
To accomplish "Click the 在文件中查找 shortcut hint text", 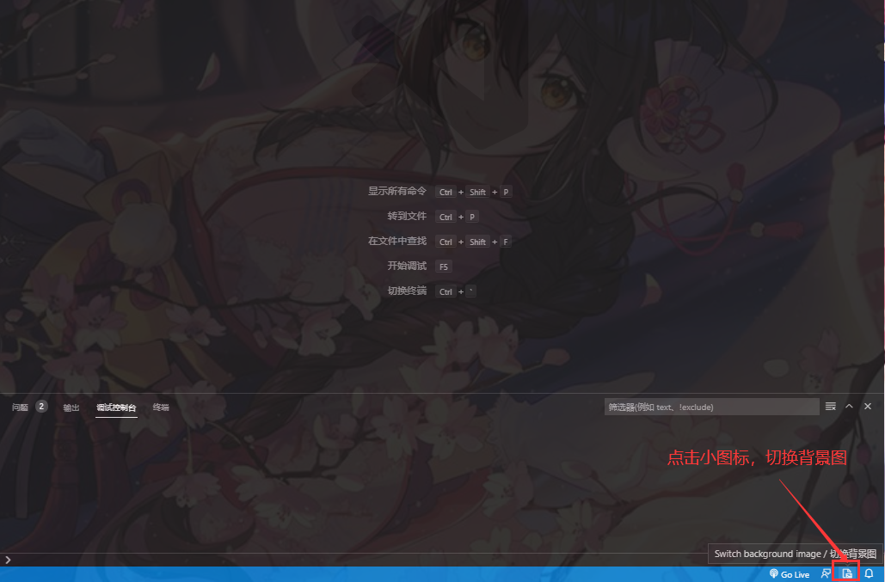I will pos(396,241).
